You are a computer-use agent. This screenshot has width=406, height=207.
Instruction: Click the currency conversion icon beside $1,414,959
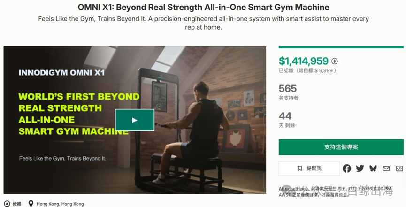pyautogui.click(x=335, y=61)
